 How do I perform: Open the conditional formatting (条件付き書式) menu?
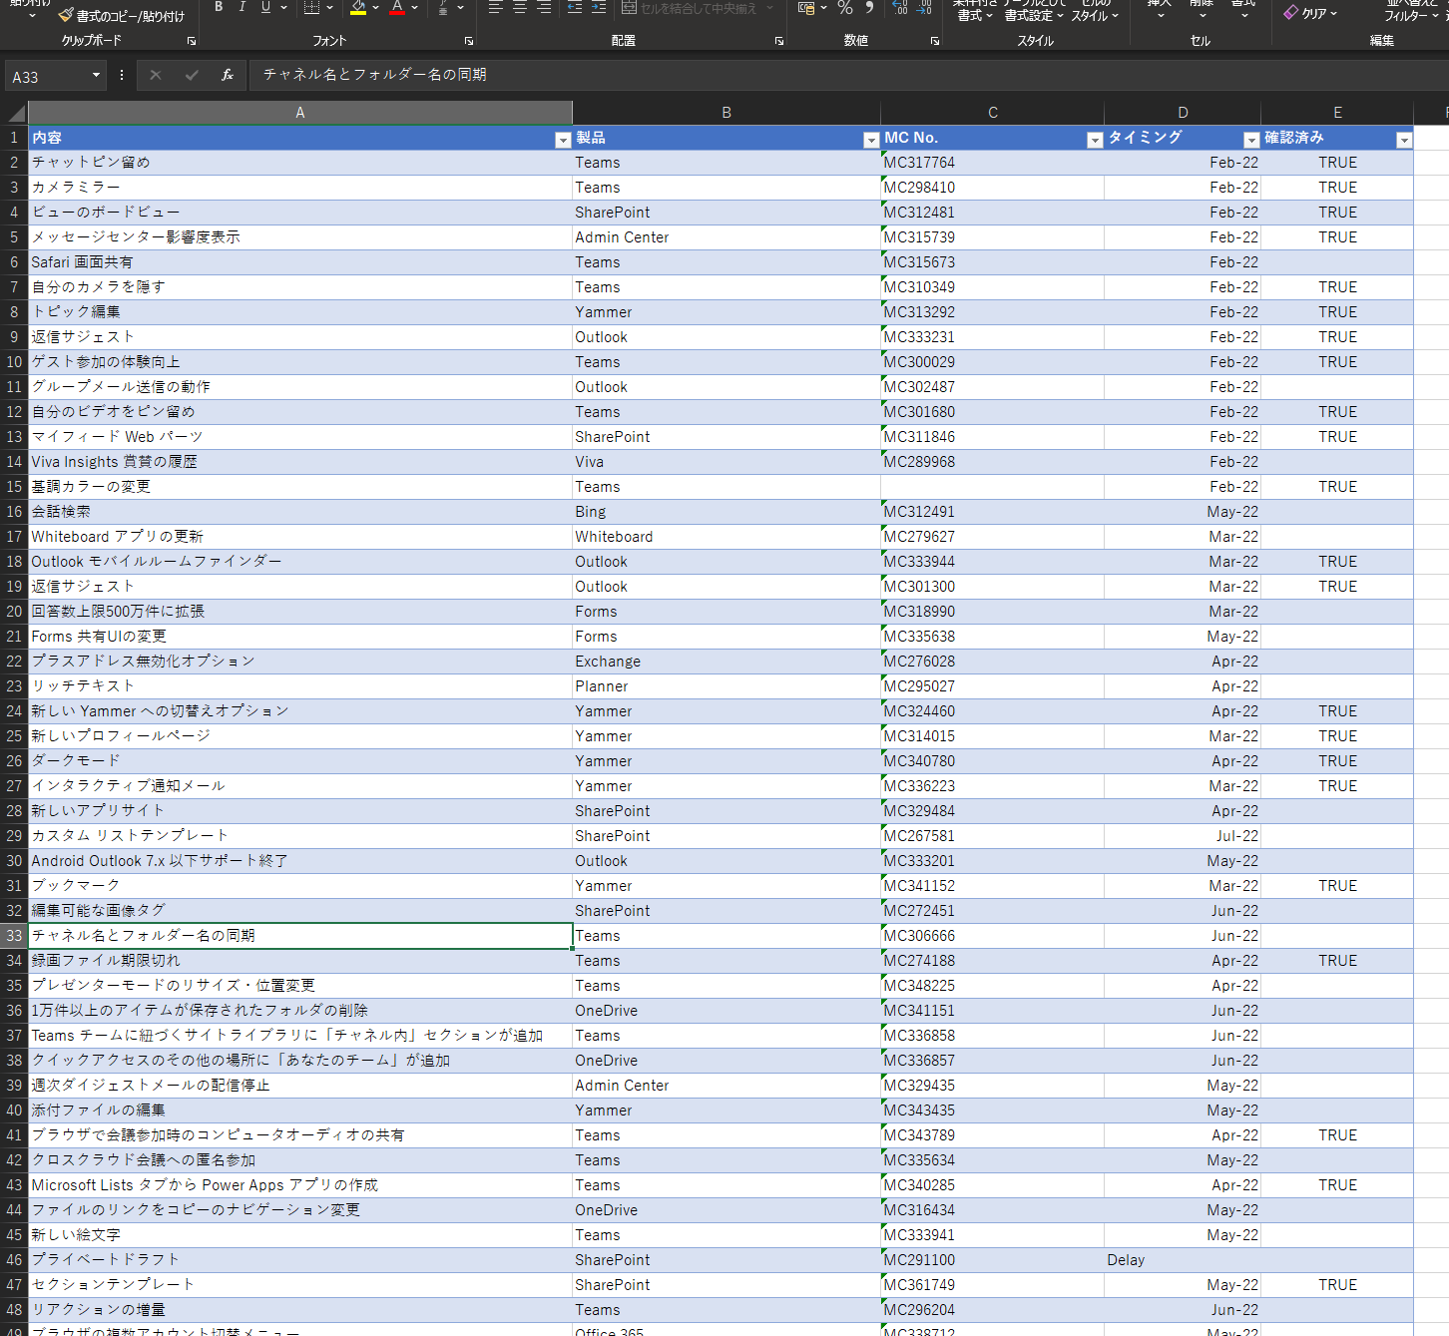pyautogui.click(x=975, y=10)
